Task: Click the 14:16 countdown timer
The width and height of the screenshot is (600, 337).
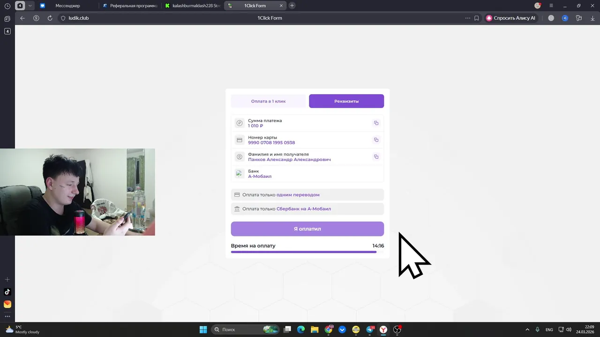Action: pyautogui.click(x=378, y=246)
